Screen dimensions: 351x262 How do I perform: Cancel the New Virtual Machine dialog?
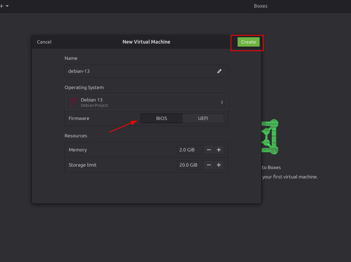coord(44,42)
